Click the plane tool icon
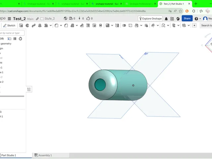The width and height of the screenshot is (212, 159). coord(184,26)
